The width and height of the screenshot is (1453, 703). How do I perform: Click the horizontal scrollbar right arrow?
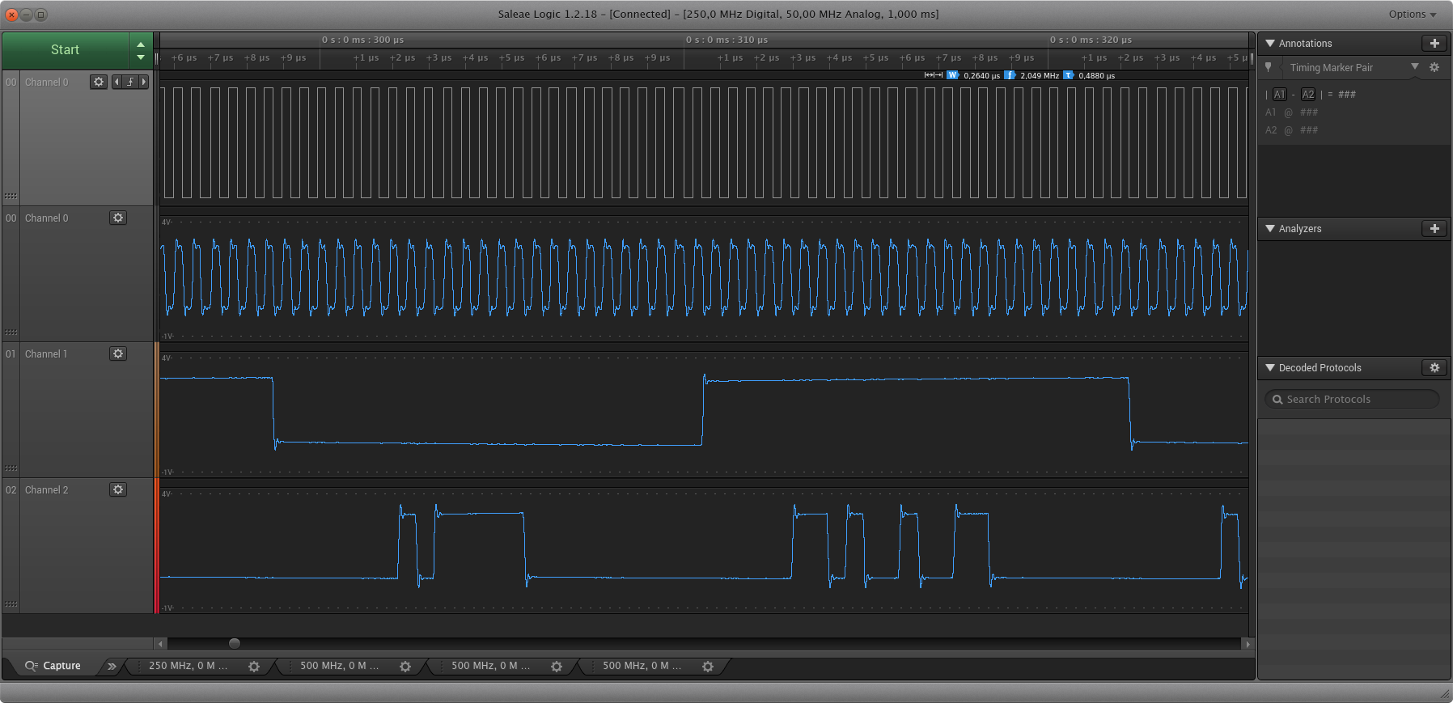(1248, 644)
